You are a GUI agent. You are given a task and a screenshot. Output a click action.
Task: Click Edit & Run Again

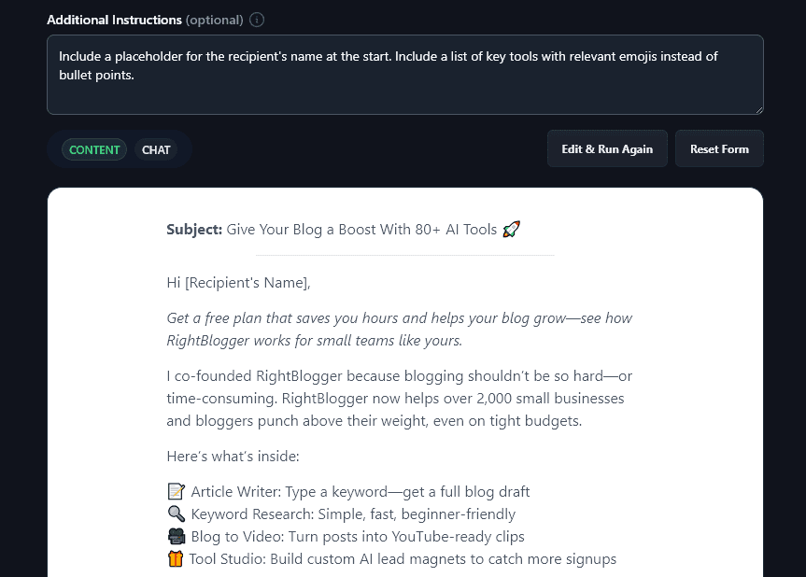coord(607,148)
